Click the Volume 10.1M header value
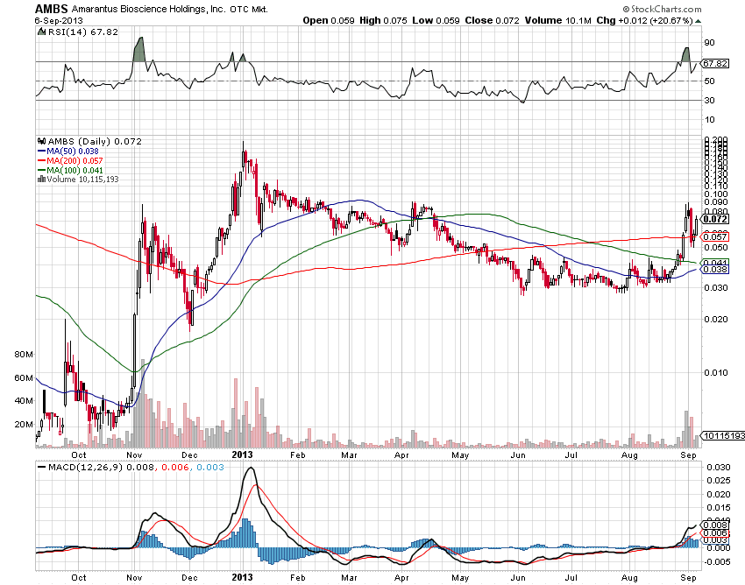The height and width of the screenshot is (585, 745). coord(557,20)
